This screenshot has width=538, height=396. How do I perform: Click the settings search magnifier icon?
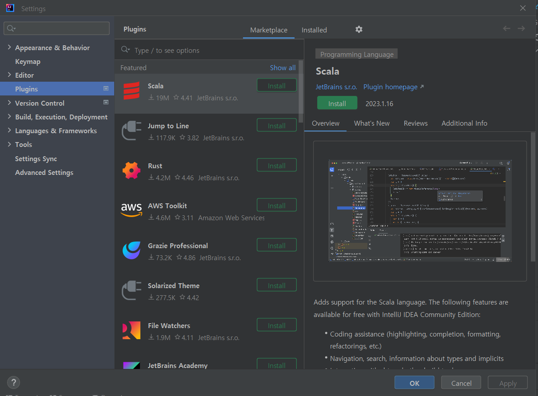tap(11, 28)
